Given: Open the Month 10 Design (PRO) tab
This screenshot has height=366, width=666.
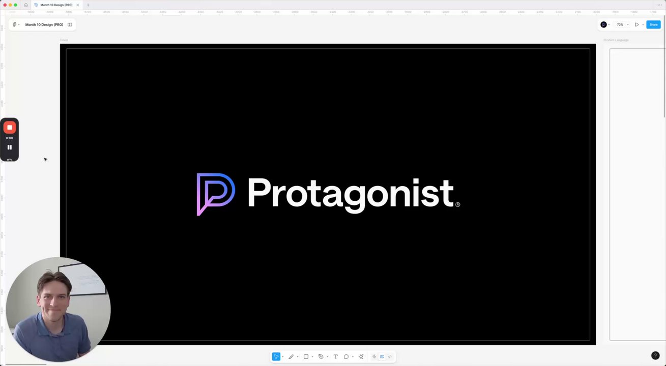Looking at the screenshot, I should pyautogui.click(x=56, y=5).
